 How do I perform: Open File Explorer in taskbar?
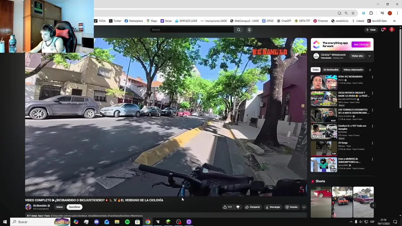click(x=117, y=222)
